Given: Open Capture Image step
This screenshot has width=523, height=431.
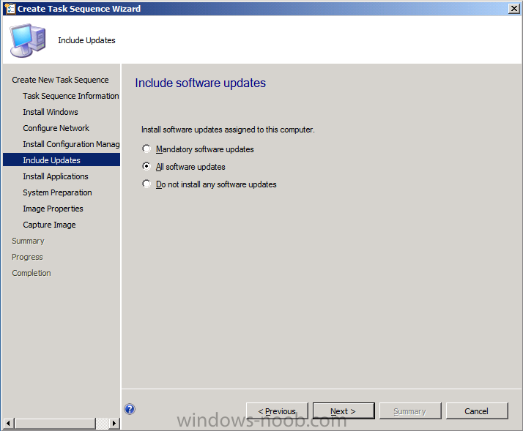Looking at the screenshot, I should pyautogui.click(x=49, y=225).
